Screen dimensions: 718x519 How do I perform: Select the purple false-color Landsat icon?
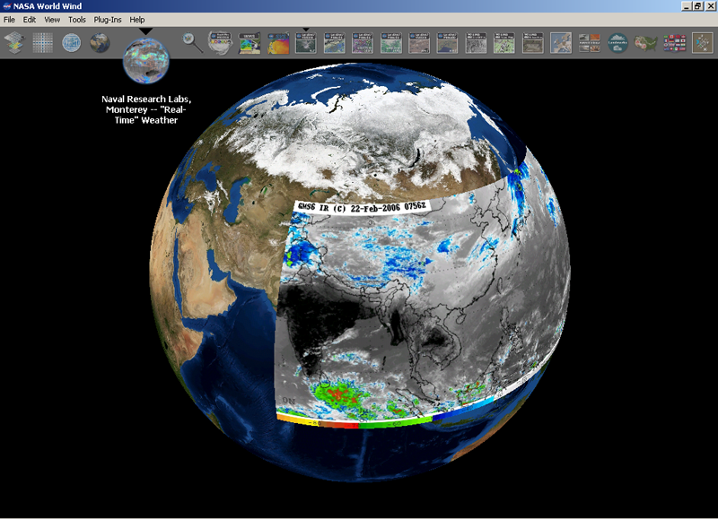pyautogui.click(x=363, y=43)
